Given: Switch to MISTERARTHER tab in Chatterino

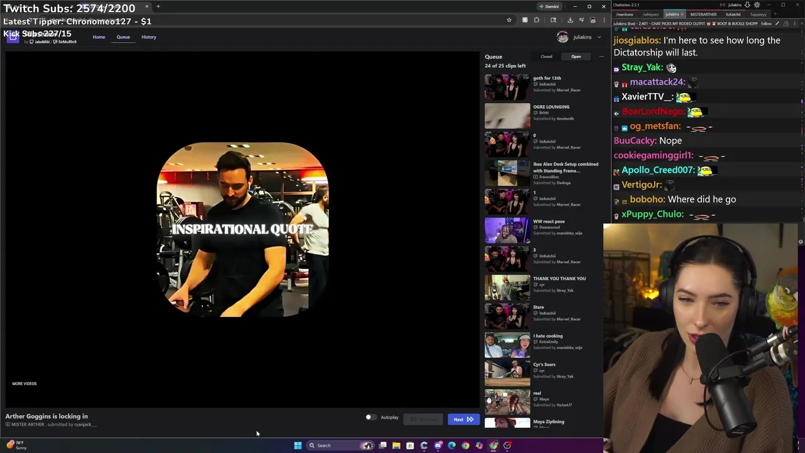Looking at the screenshot, I should (703, 14).
